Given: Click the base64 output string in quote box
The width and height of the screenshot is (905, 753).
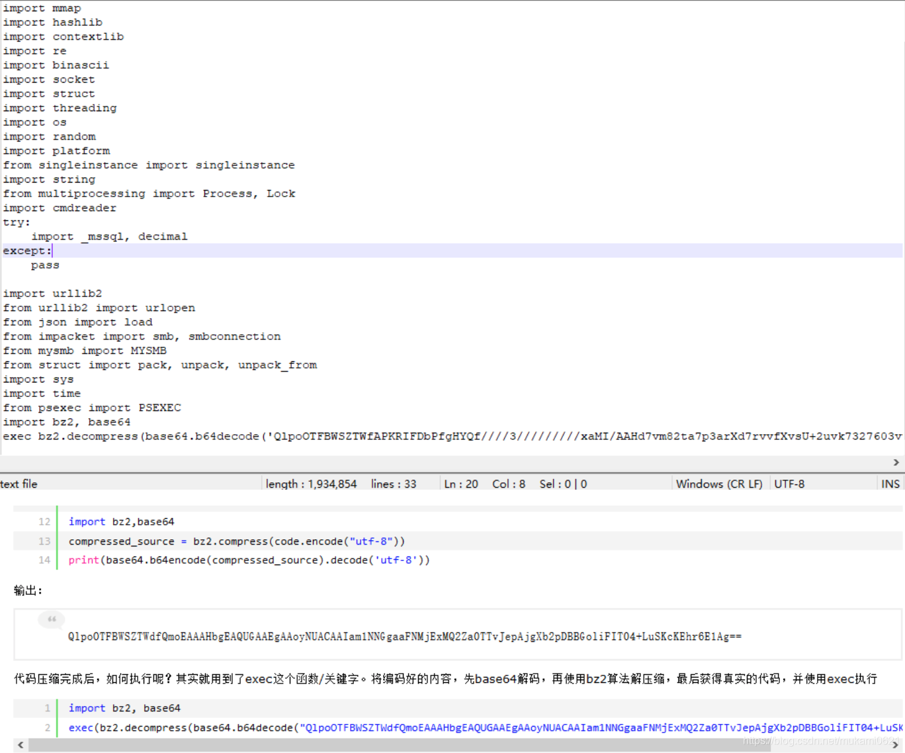Looking at the screenshot, I should pyautogui.click(x=405, y=637).
